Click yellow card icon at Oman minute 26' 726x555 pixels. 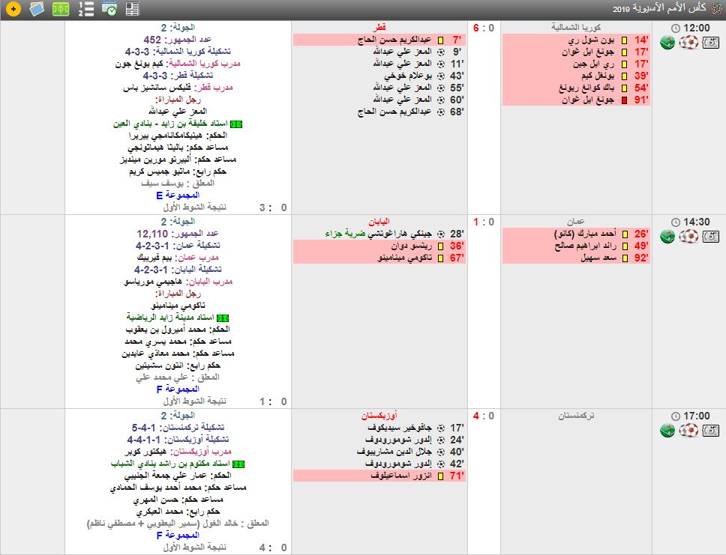625,234
